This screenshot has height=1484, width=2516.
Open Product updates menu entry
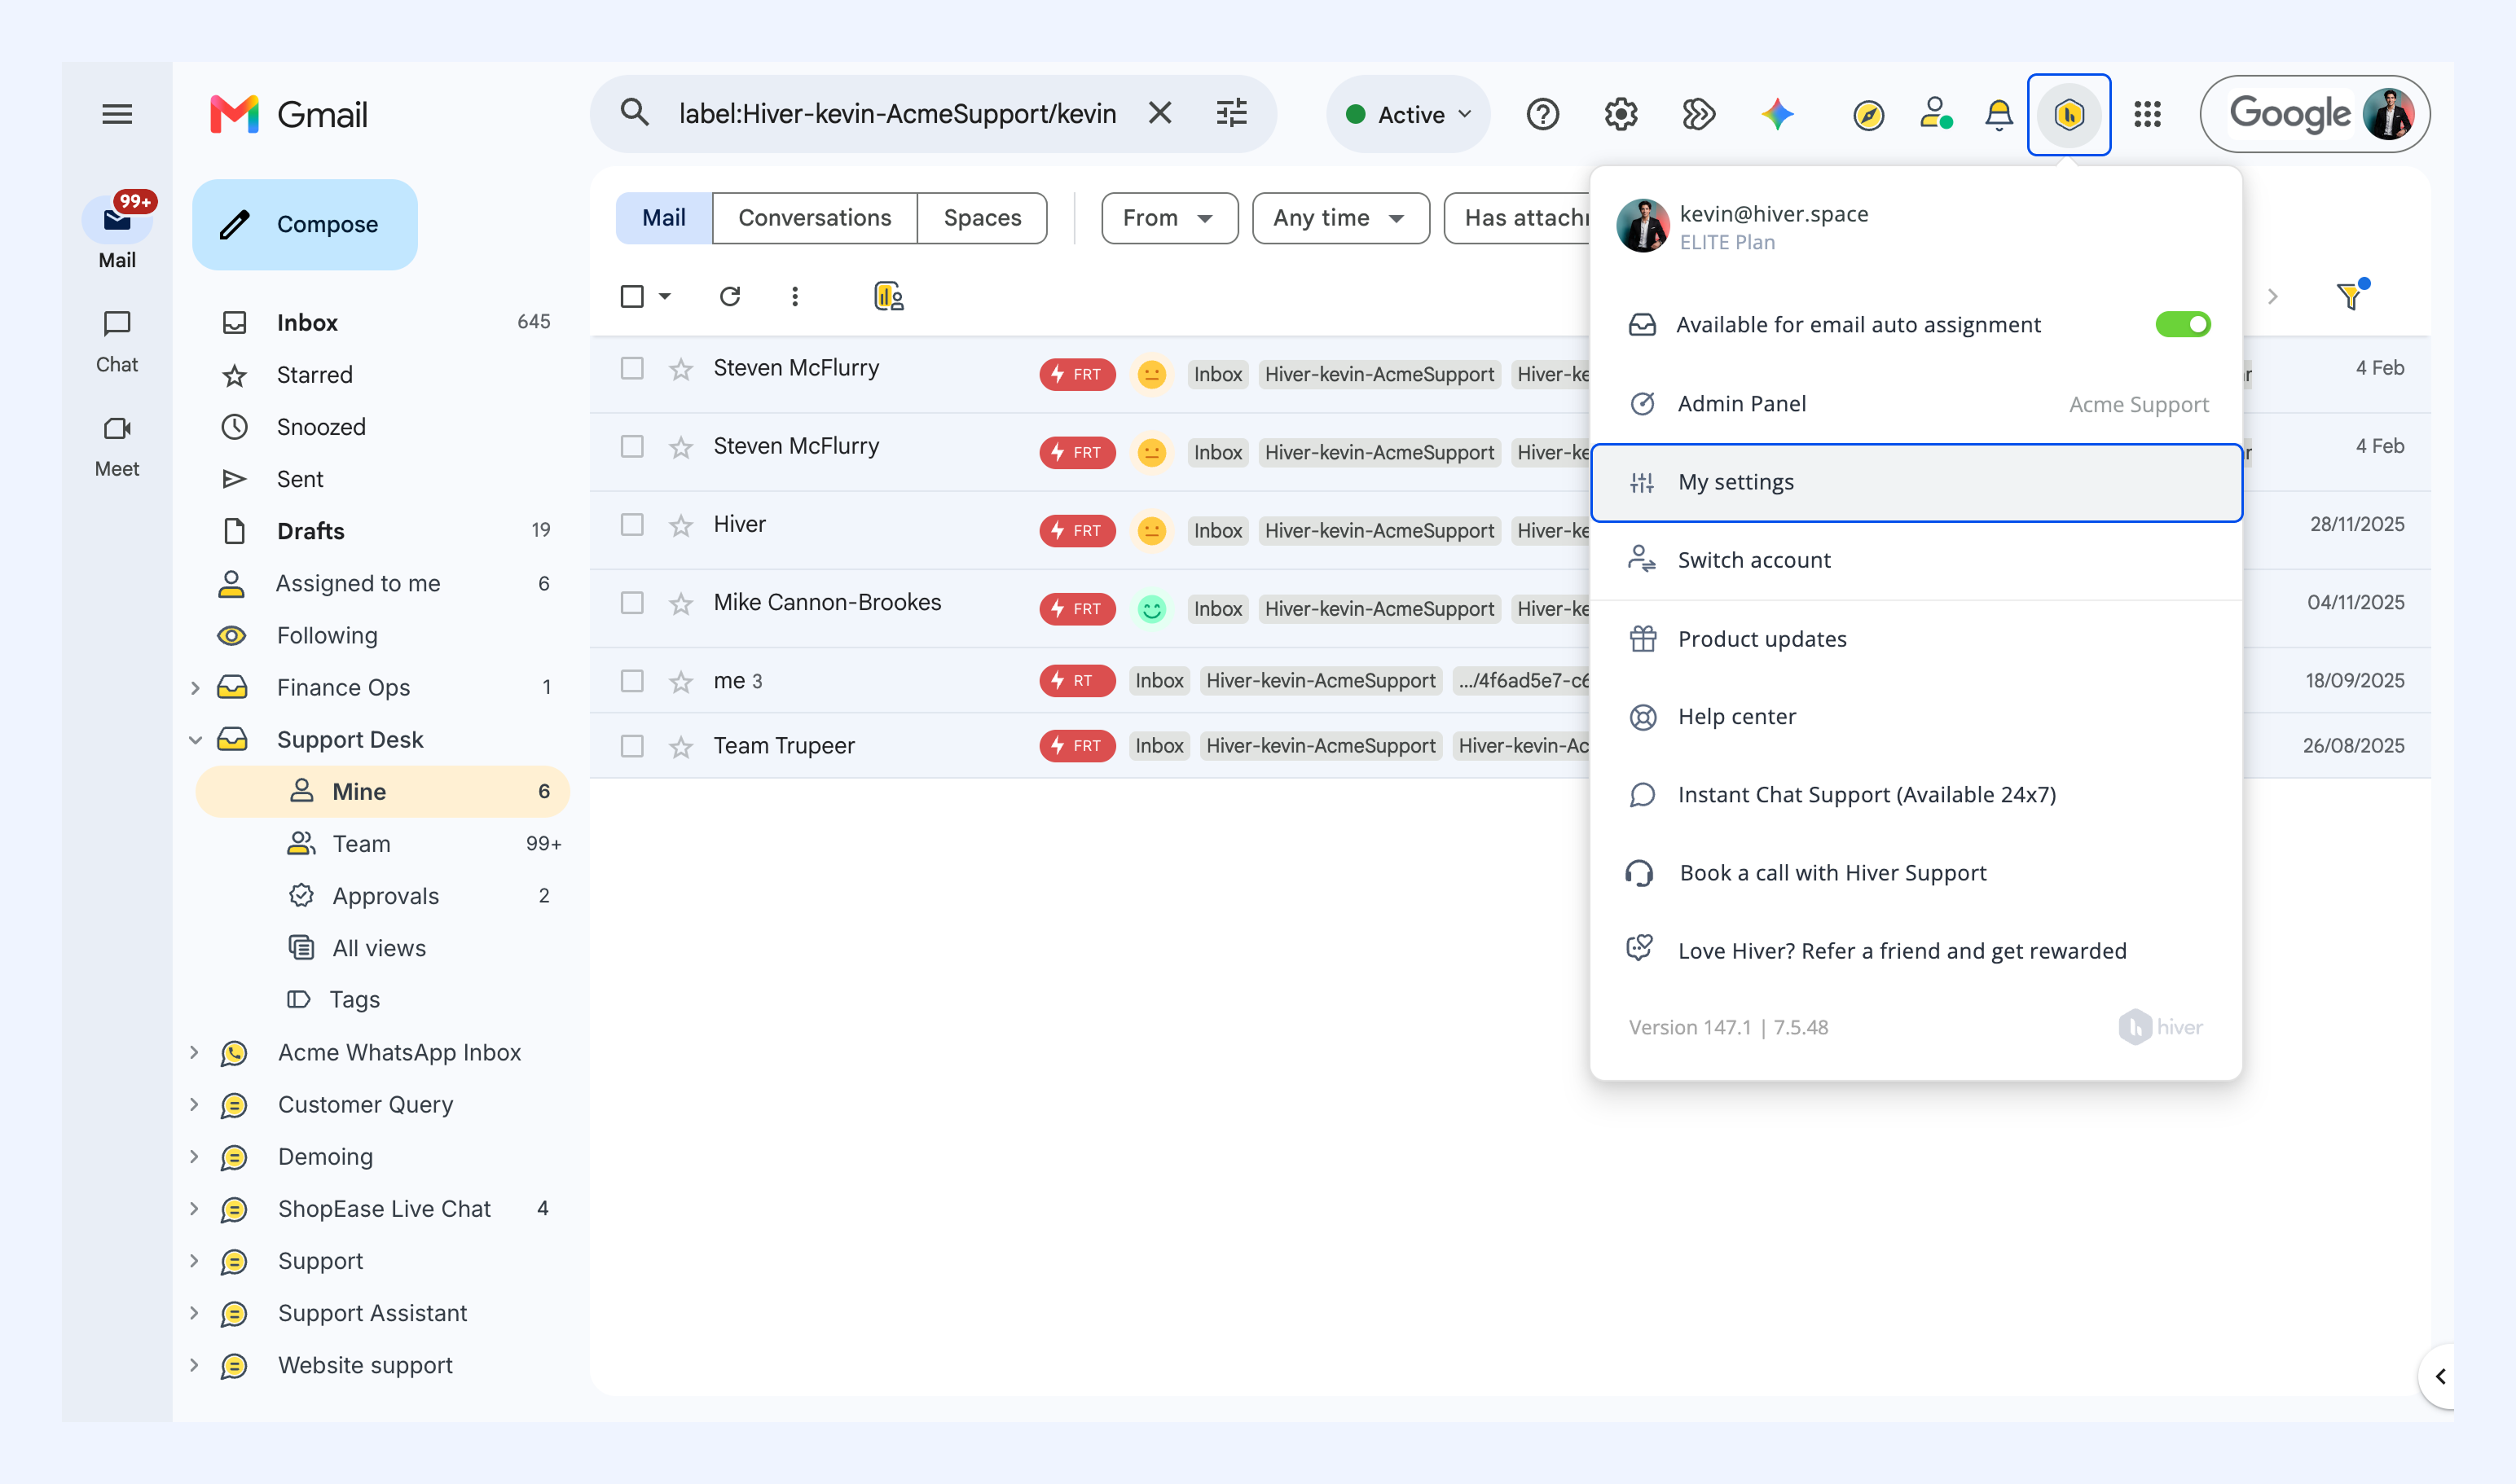tap(1916, 639)
